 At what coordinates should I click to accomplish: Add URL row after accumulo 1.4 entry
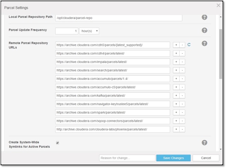pos(176,79)
